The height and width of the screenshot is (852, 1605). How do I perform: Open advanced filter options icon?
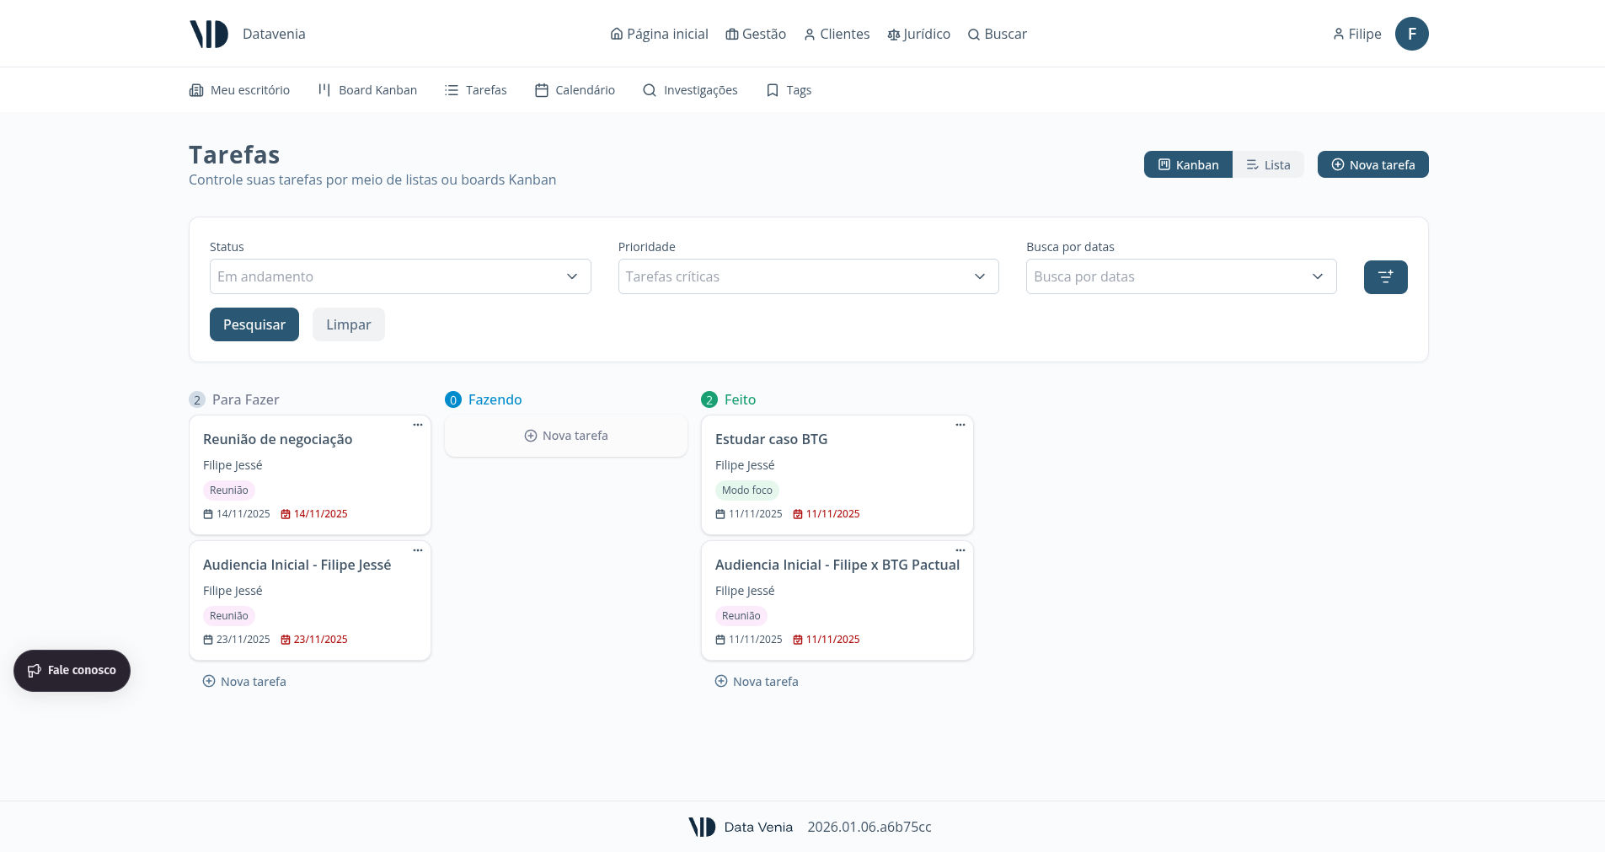[1385, 276]
